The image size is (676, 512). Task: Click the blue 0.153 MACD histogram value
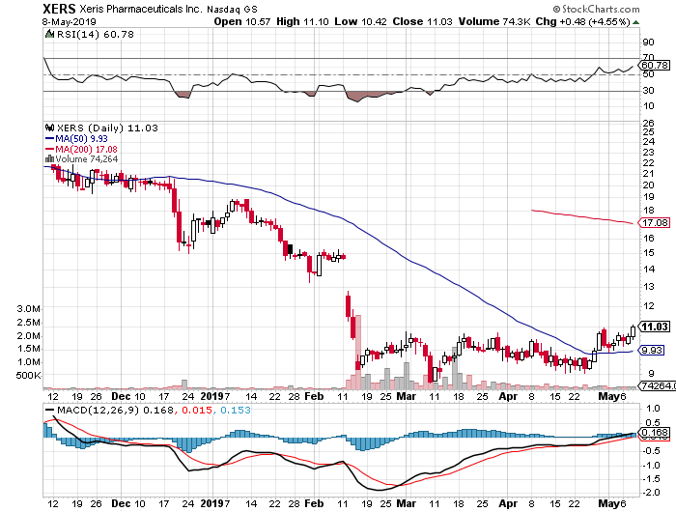point(236,410)
